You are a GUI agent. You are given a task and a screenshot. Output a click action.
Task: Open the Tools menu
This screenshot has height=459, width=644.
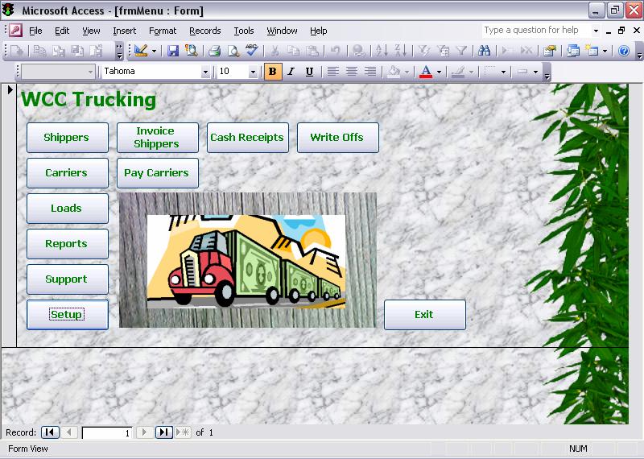(243, 31)
